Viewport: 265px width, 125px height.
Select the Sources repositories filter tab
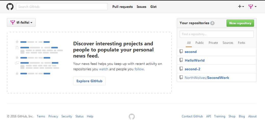228,43
